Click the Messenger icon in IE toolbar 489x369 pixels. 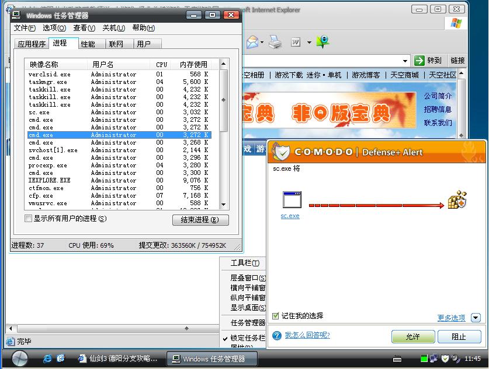click(322, 42)
